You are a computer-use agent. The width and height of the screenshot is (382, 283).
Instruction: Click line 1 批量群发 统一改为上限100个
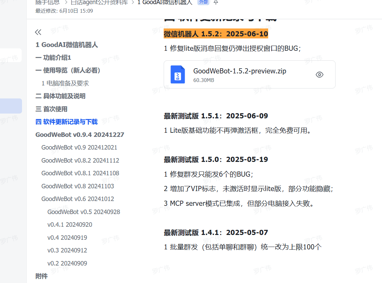tap(243, 247)
